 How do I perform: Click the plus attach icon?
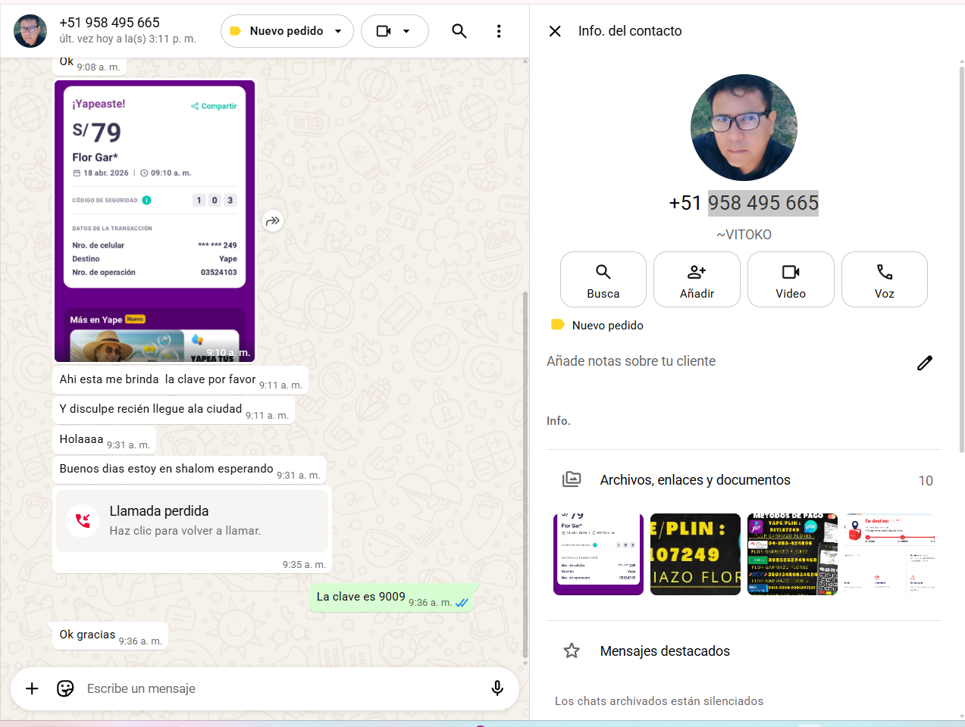(32, 688)
